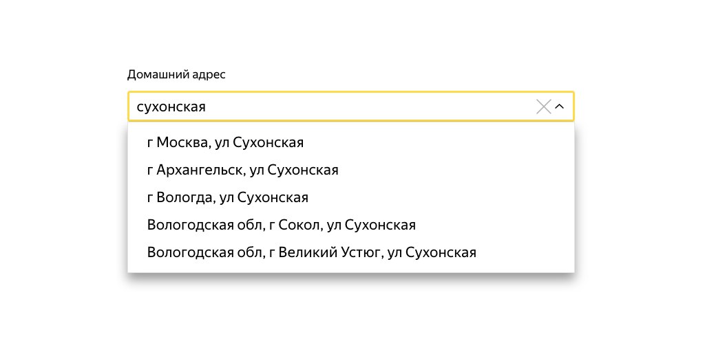Viewport: 705px width, 352px height.
Task: Collapse the suggestions with the chevron arrow
Action: 560,107
